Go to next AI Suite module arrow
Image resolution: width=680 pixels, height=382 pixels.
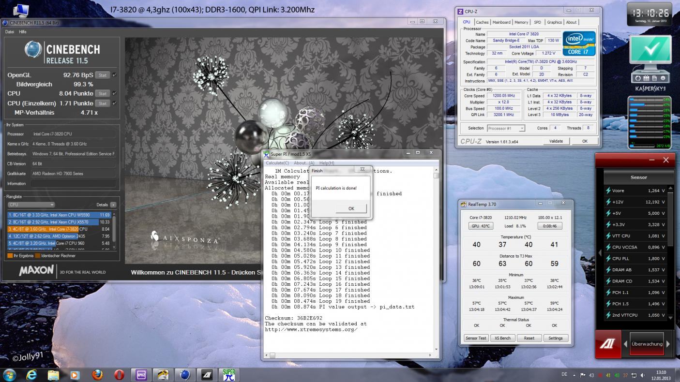pos(668,344)
